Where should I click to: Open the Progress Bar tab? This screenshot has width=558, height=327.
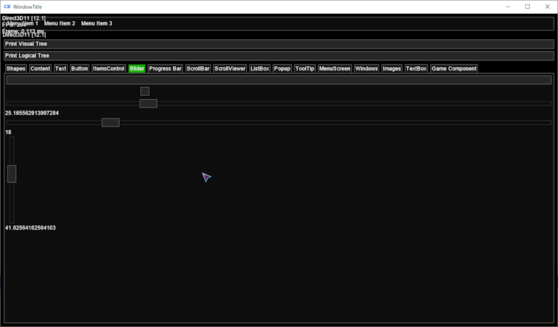click(166, 68)
